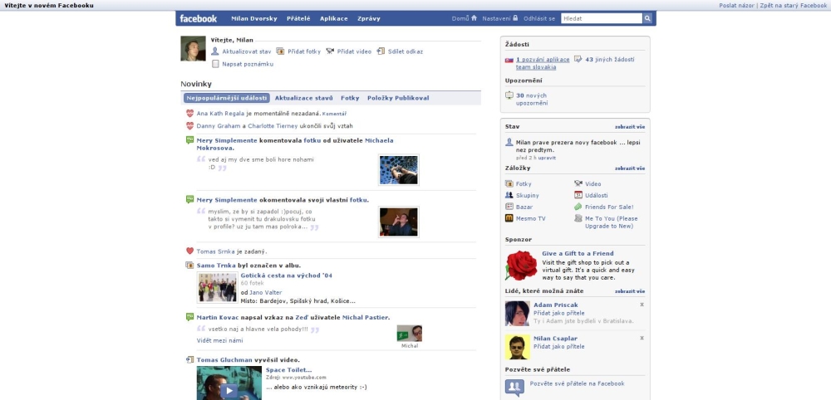Open 43 jiných žádostí link
Image resolution: width=831 pixels, height=400 pixels.
point(609,60)
